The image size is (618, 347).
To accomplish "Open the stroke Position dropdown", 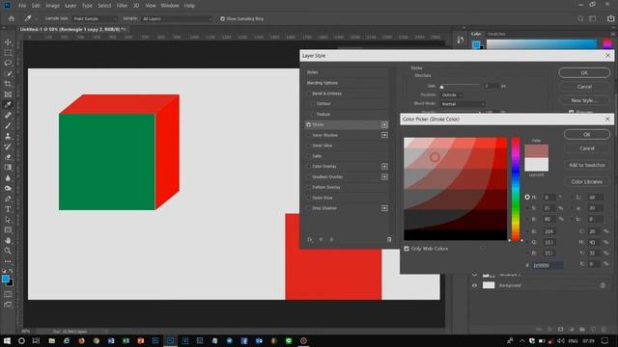I will pos(452,94).
